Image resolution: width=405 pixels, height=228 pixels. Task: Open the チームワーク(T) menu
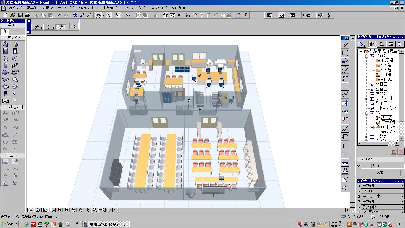[x=135, y=8]
